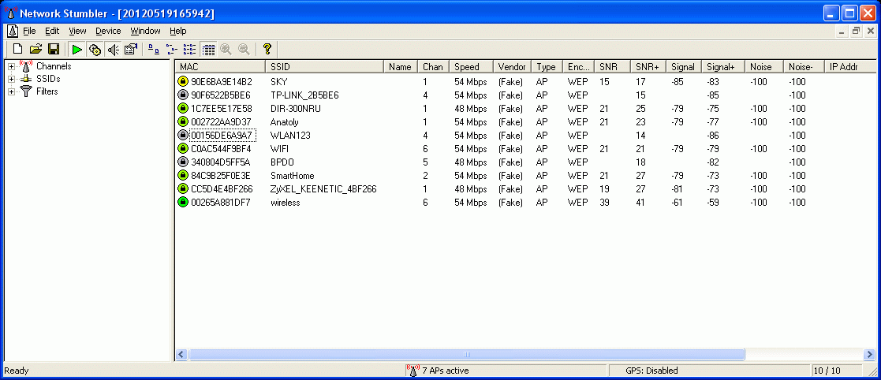
Task: Toggle auto-configure with the gears icon
Action: pyautogui.click(x=95, y=50)
